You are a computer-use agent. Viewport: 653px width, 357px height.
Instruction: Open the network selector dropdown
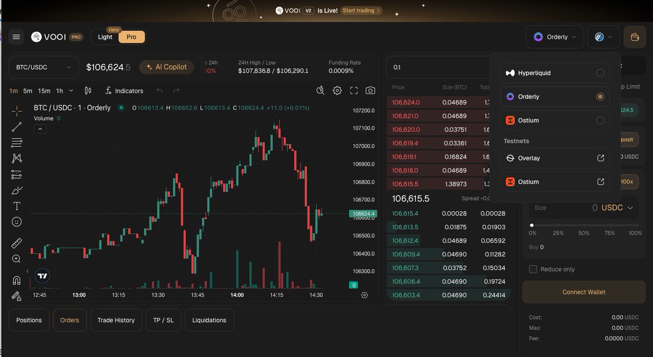[x=603, y=37]
